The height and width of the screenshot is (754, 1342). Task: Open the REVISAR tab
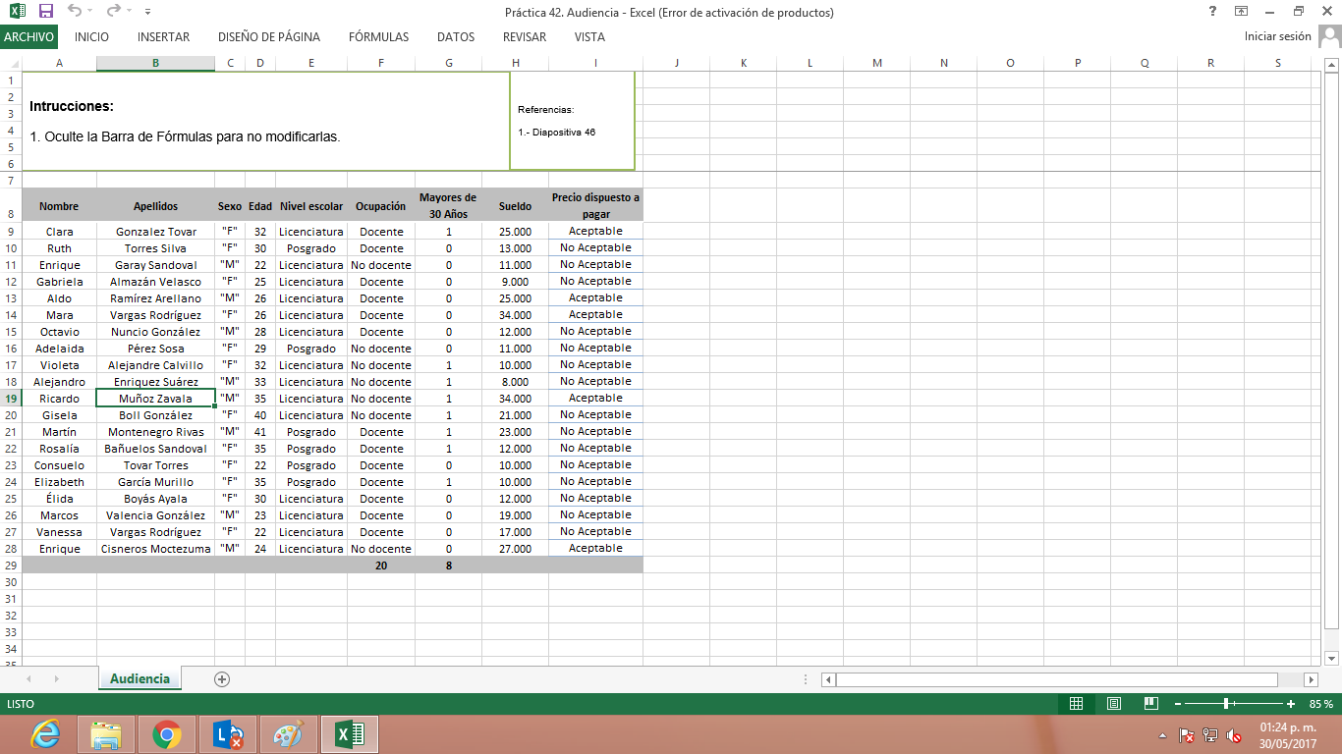tap(525, 37)
